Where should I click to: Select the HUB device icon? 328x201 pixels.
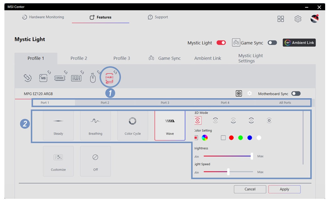(x=109, y=77)
